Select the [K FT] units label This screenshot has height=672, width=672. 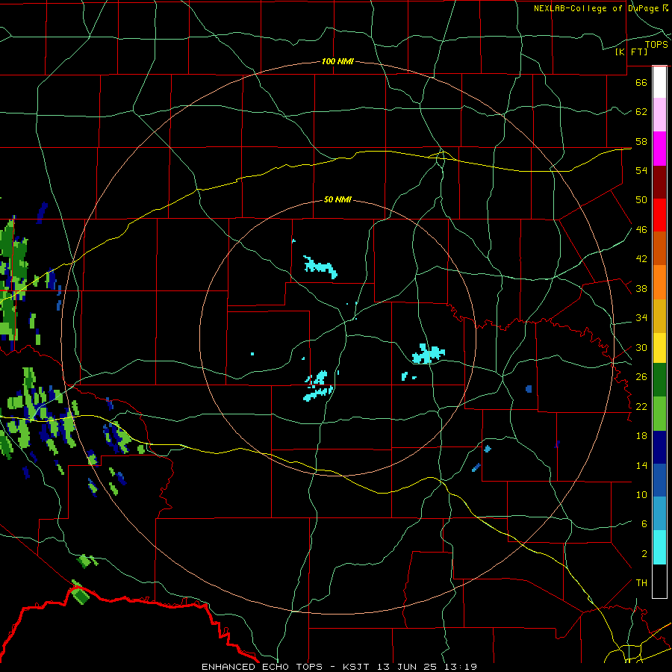tap(631, 52)
